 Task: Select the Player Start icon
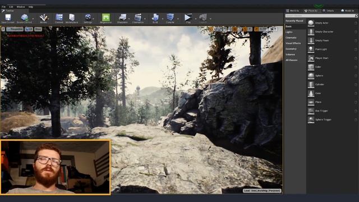click(311, 58)
